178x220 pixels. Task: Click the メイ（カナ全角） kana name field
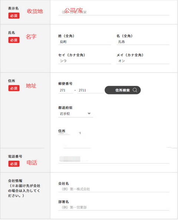(x=143, y=61)
